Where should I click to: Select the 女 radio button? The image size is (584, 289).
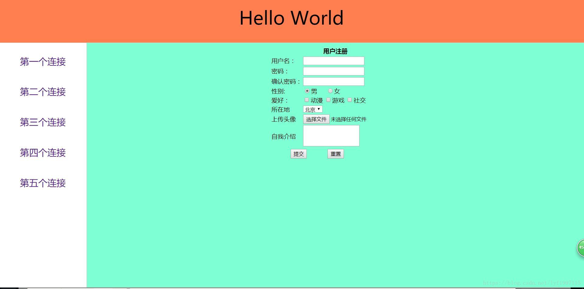click(x=330, y=91)
